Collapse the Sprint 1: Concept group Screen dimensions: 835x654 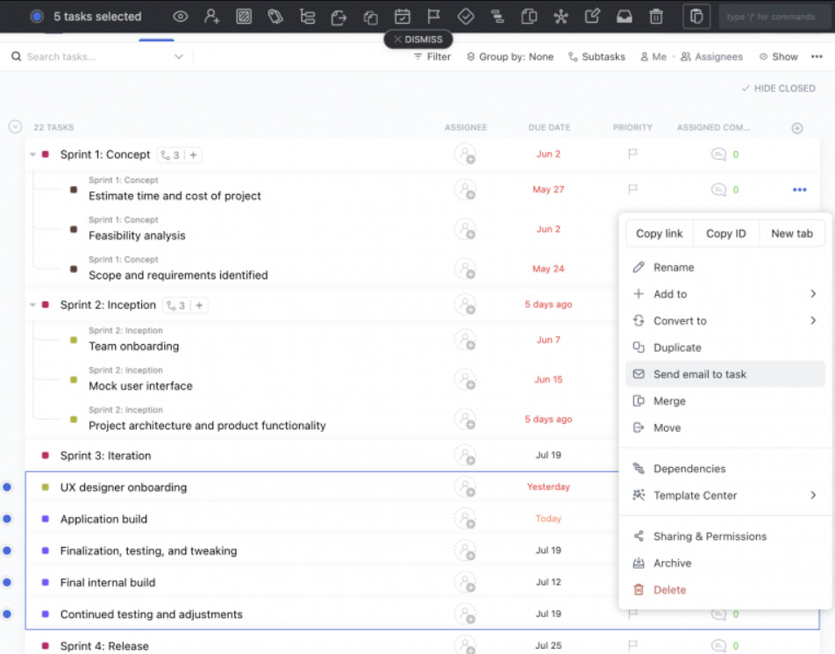click(x=32, y=155)
